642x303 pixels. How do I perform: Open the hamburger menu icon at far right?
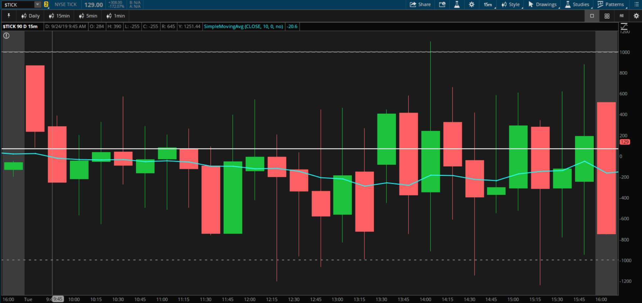coord(637,4)
